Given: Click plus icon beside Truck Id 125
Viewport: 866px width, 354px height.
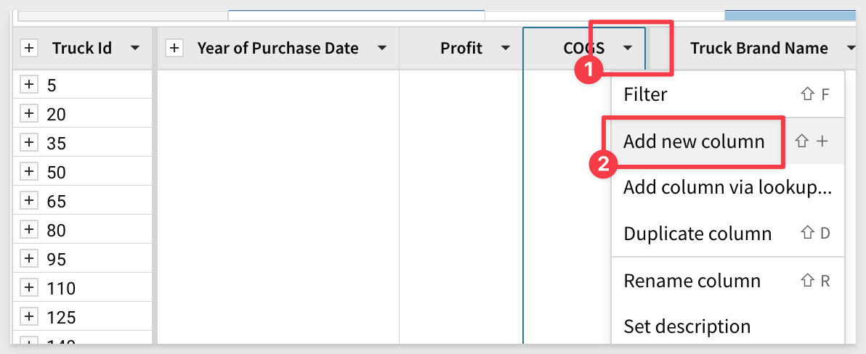Looking at the screenshot, I should [29, 317].
